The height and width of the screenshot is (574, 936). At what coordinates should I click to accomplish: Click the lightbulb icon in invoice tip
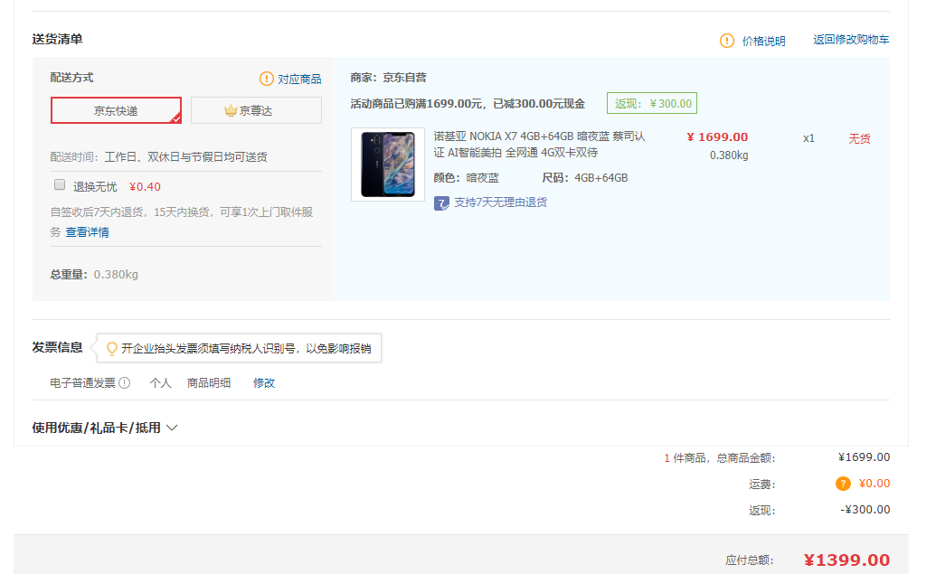[x=111, y=348]
